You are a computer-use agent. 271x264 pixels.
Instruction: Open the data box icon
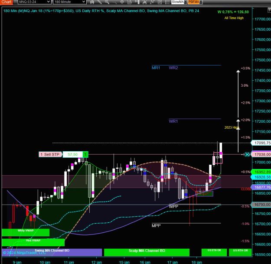click(x=130, y=2)
